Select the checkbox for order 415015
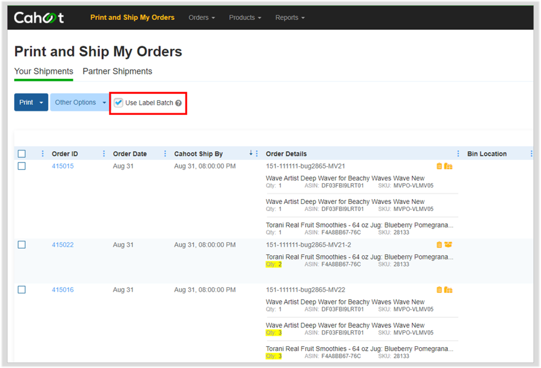Screen dimensions: 541x368 coord(22,166)
